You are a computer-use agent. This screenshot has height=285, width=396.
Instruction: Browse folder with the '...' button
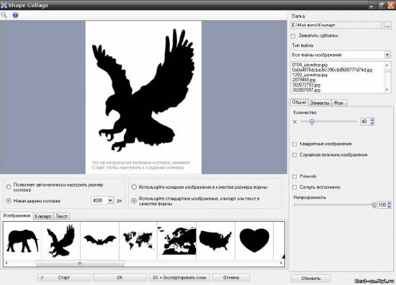[387, 25]
